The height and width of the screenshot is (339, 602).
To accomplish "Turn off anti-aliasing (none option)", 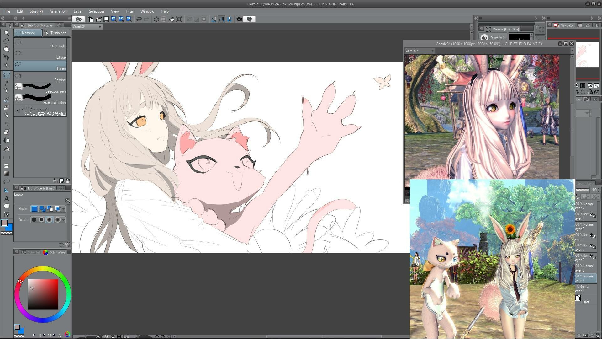I will coord(34,220).
